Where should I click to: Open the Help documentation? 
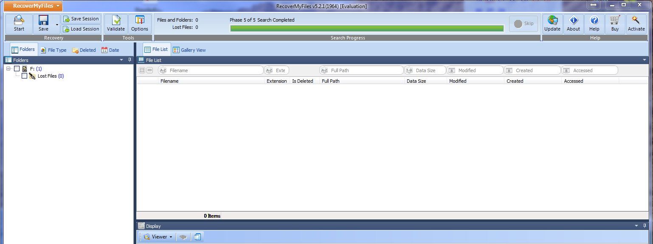click(594, 24)
